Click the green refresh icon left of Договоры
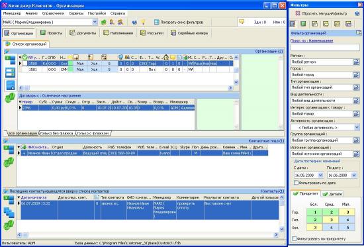Image resolution: width=364 pixels, height=247 pixels. click(10, 98)
